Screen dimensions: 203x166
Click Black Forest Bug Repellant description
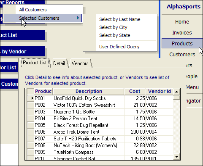coord(81,125)
